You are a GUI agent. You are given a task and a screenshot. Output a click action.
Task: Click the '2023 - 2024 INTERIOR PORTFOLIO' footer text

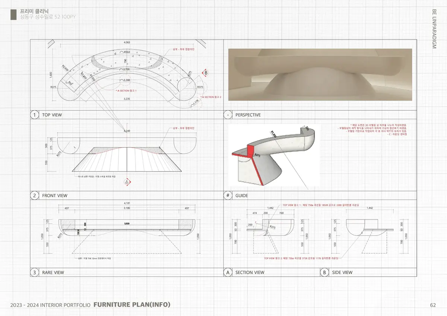point(51,305)
